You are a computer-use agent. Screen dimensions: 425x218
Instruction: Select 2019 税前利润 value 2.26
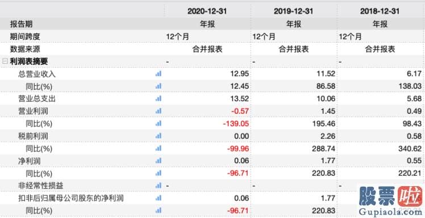(x=327, y=136)
